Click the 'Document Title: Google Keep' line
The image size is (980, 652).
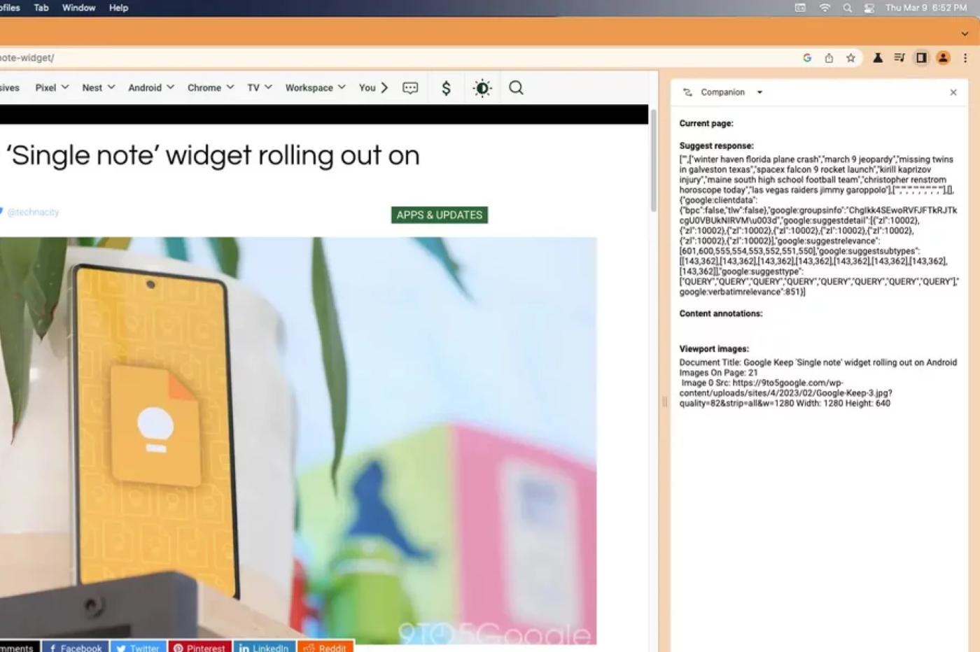pos(818,362)
